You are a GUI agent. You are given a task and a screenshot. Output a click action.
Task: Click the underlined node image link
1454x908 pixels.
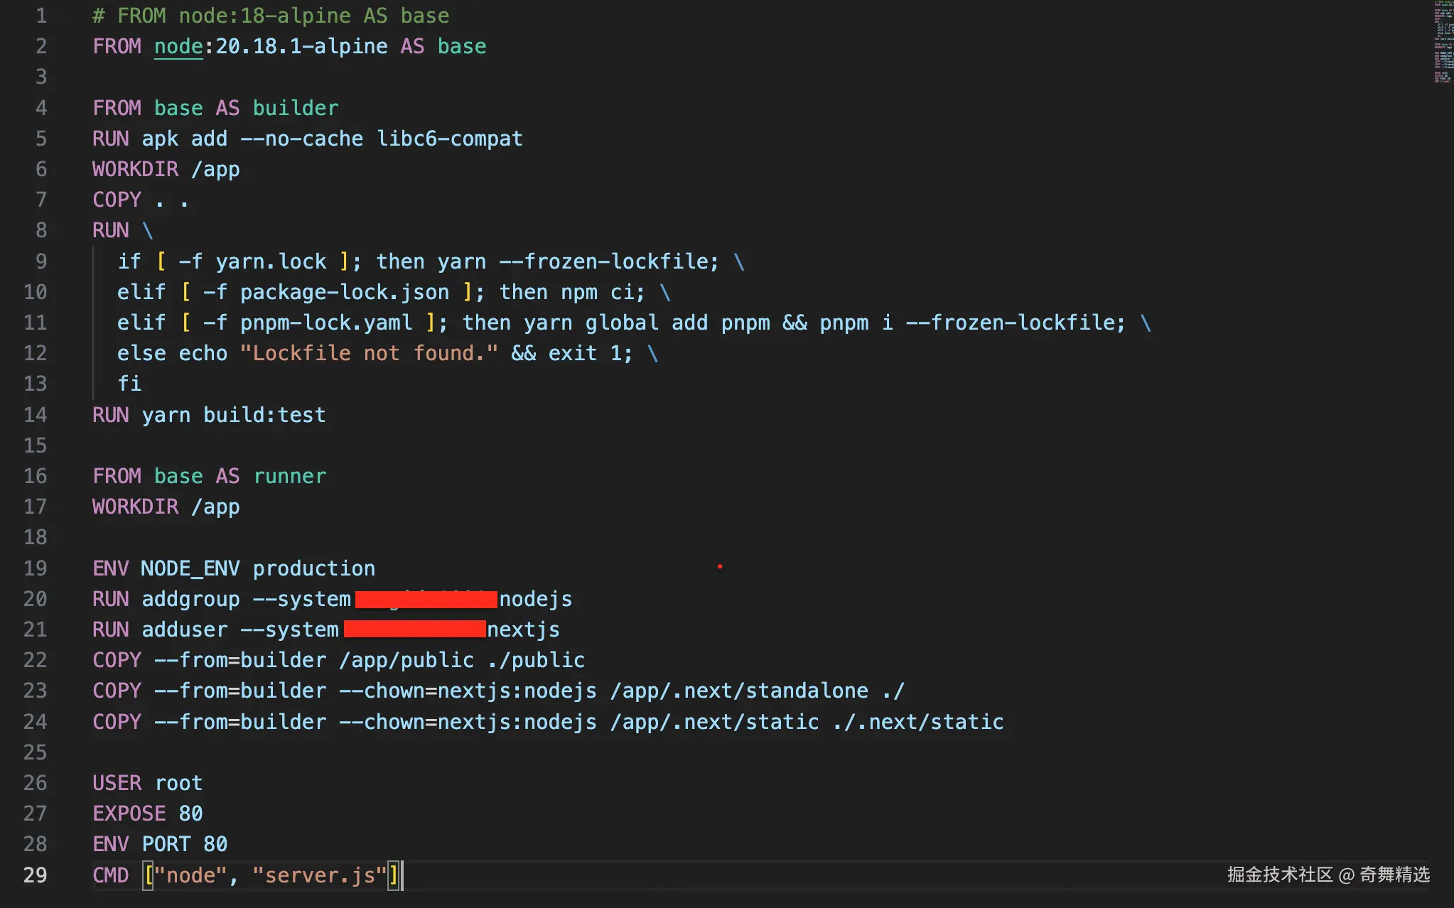pyautogui.click(x=178, y=47)
